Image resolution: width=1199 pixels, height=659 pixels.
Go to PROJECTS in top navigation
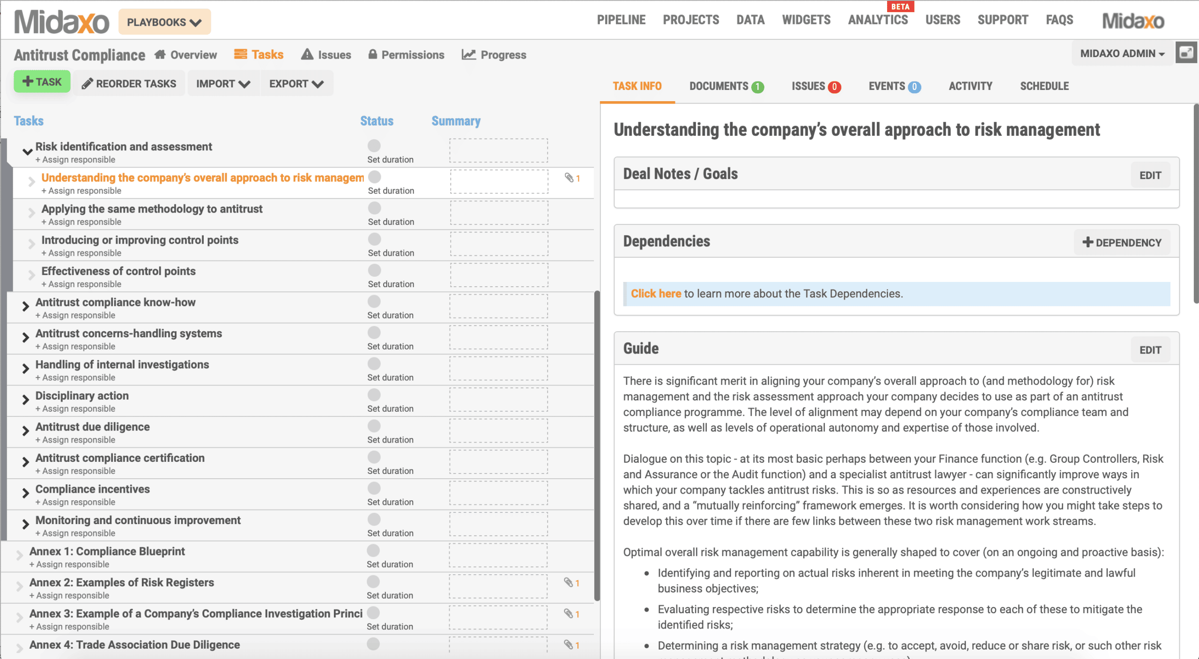691,20
